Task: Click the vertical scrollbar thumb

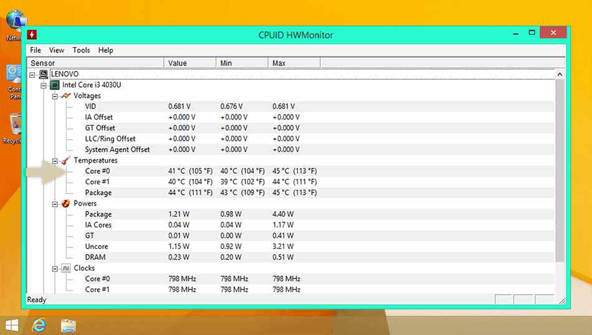Action: coord(560,171)
